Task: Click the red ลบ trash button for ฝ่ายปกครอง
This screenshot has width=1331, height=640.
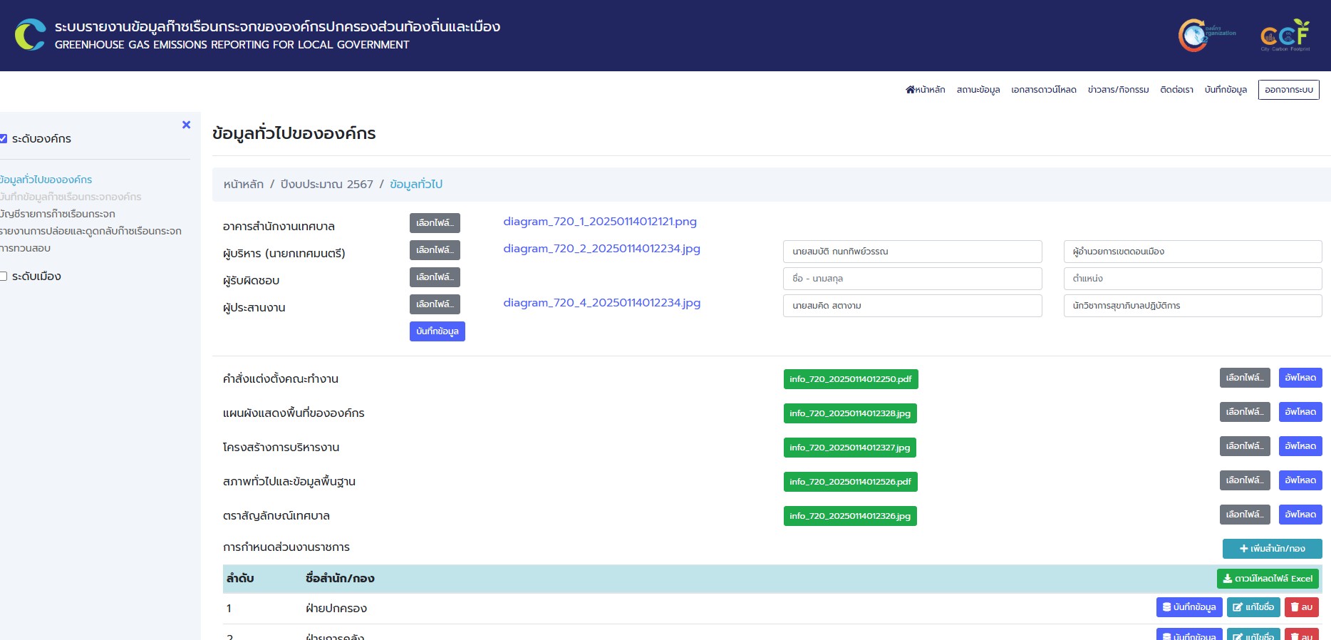Action: (x=1301, y=607)
